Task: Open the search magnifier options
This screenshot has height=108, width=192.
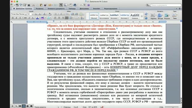Action: coord(148,5)
